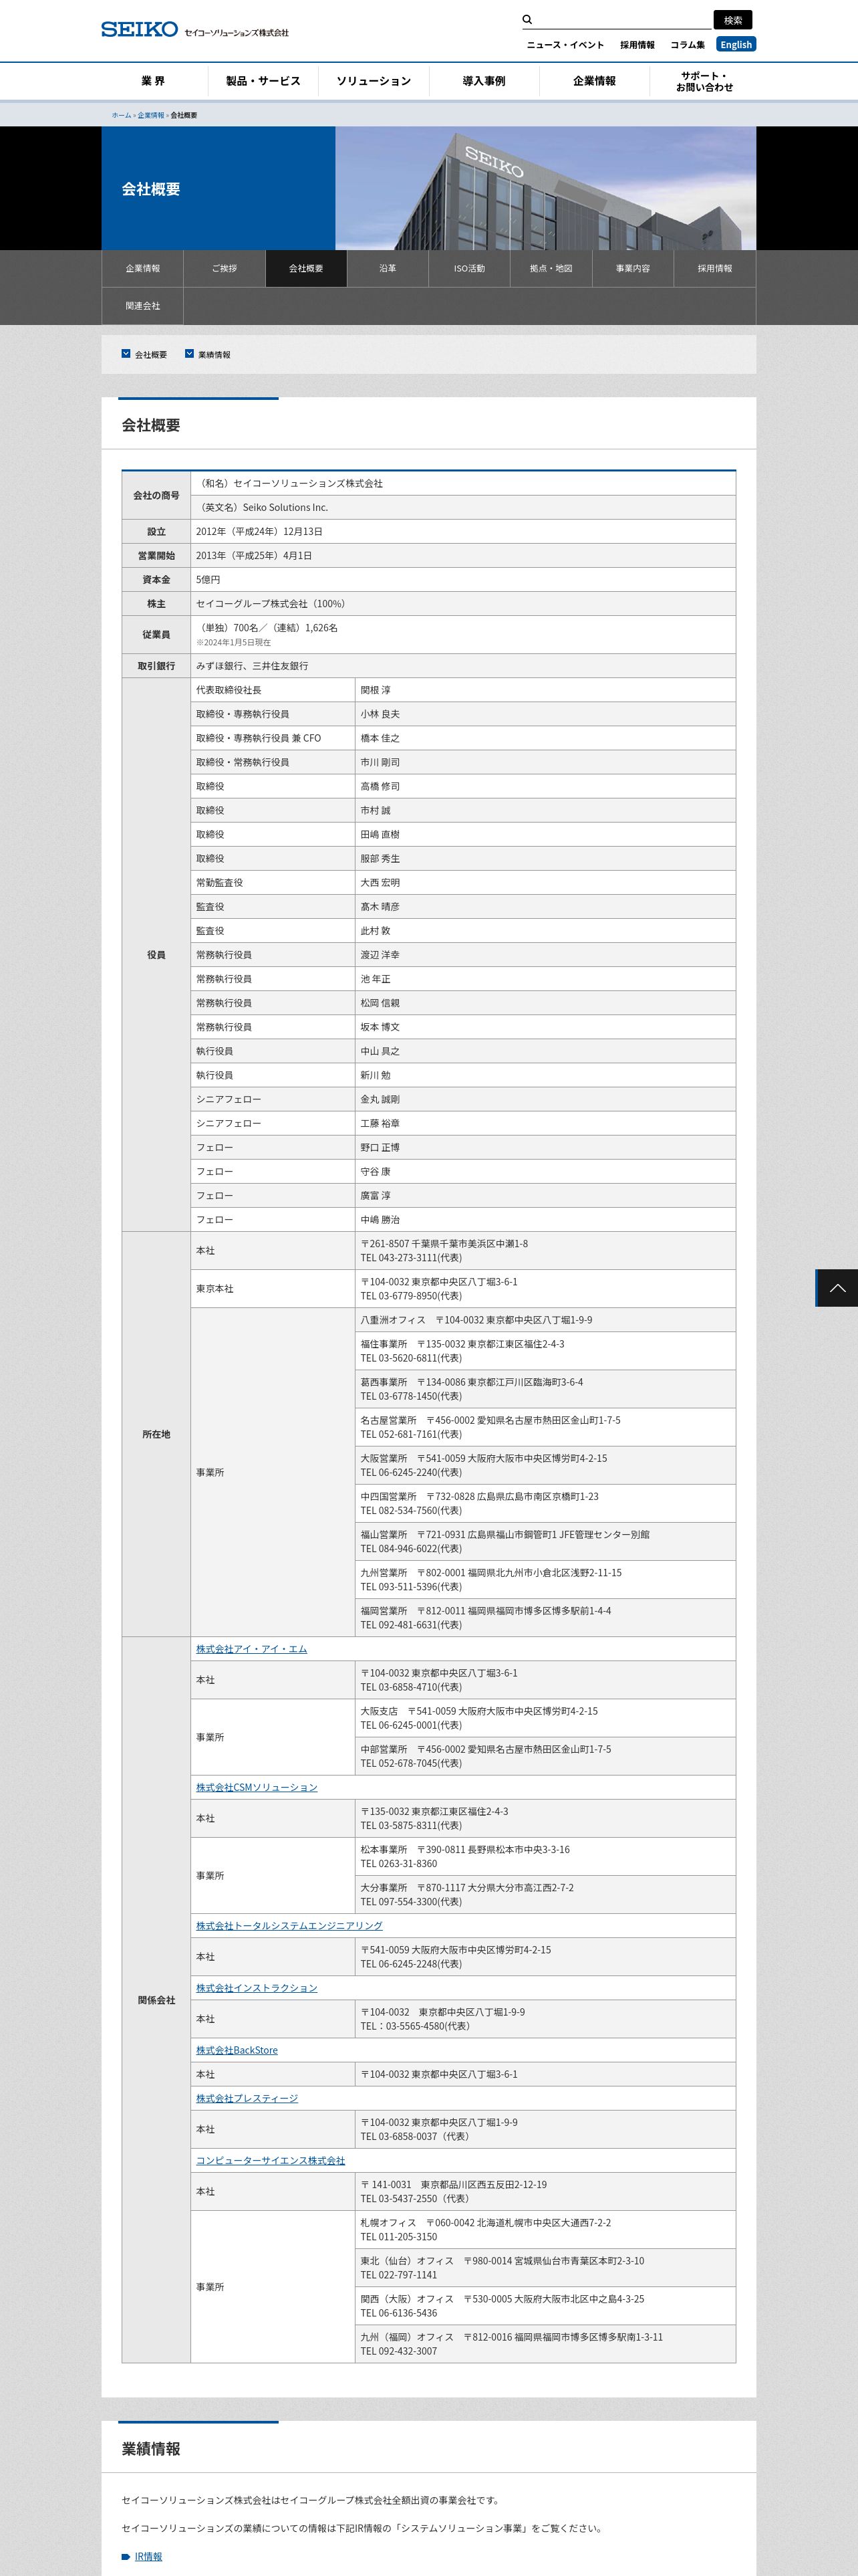This screenshot has height=2576, width=858.
Task: Click the SEIKO building hero image
Action: pyautogui.click(x=545, y=188)
